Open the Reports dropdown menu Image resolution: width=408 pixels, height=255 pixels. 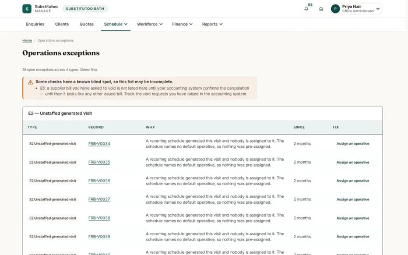212,24
